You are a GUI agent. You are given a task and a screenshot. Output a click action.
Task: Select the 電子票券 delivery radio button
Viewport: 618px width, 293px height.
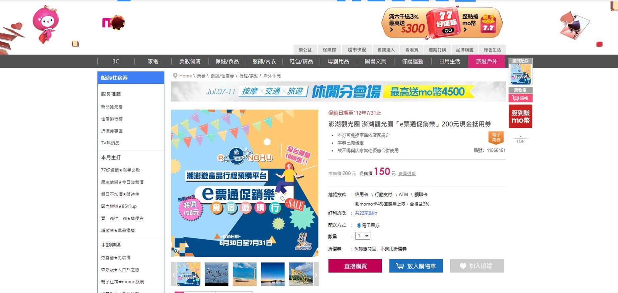pos(359,225)
